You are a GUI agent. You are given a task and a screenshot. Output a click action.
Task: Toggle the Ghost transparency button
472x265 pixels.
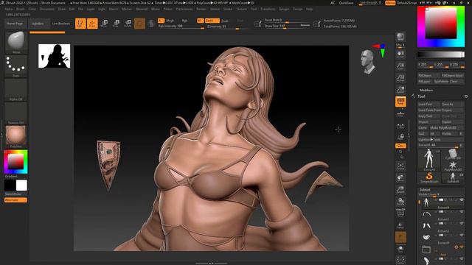click(x=400, y=237)
